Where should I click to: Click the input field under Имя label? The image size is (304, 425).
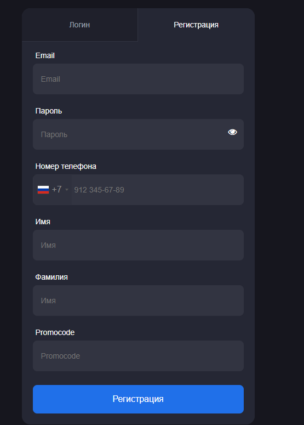click(138, 245)
